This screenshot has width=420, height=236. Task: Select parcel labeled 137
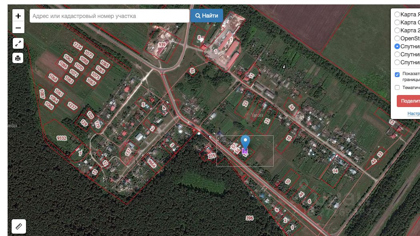128,152
